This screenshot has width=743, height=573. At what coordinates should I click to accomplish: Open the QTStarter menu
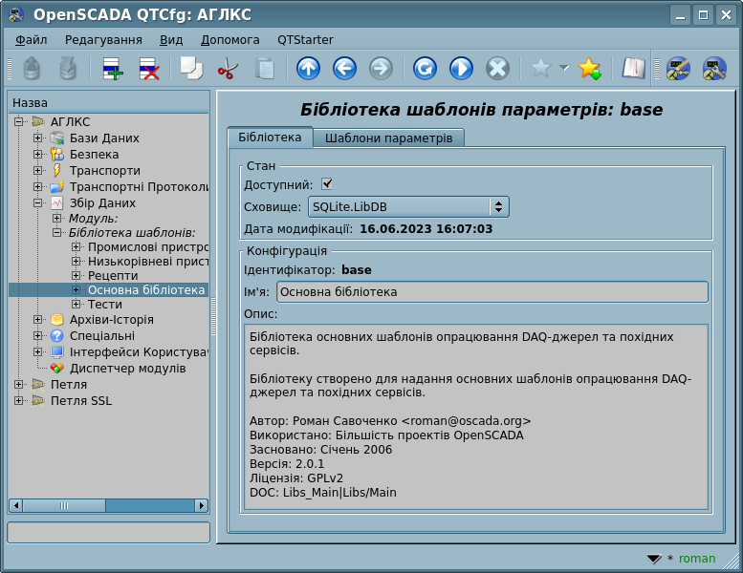coord(305,39)
